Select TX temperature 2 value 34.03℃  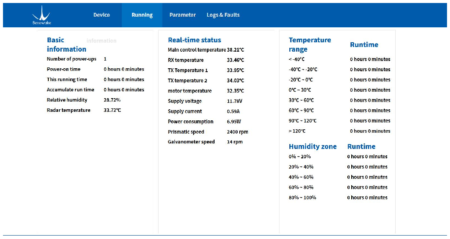pyautogui.click(x=235, y=81)
